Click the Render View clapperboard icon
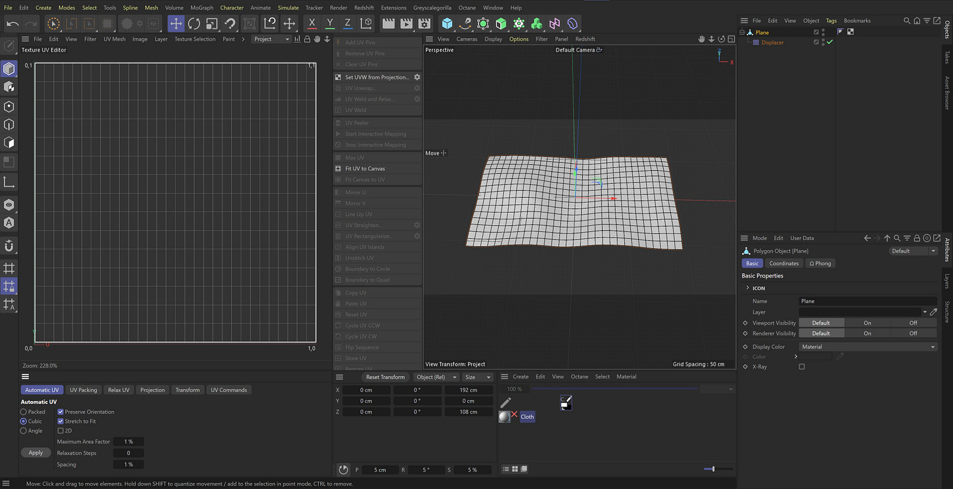Viewport: 953px width, 489px height. [388, 24]
